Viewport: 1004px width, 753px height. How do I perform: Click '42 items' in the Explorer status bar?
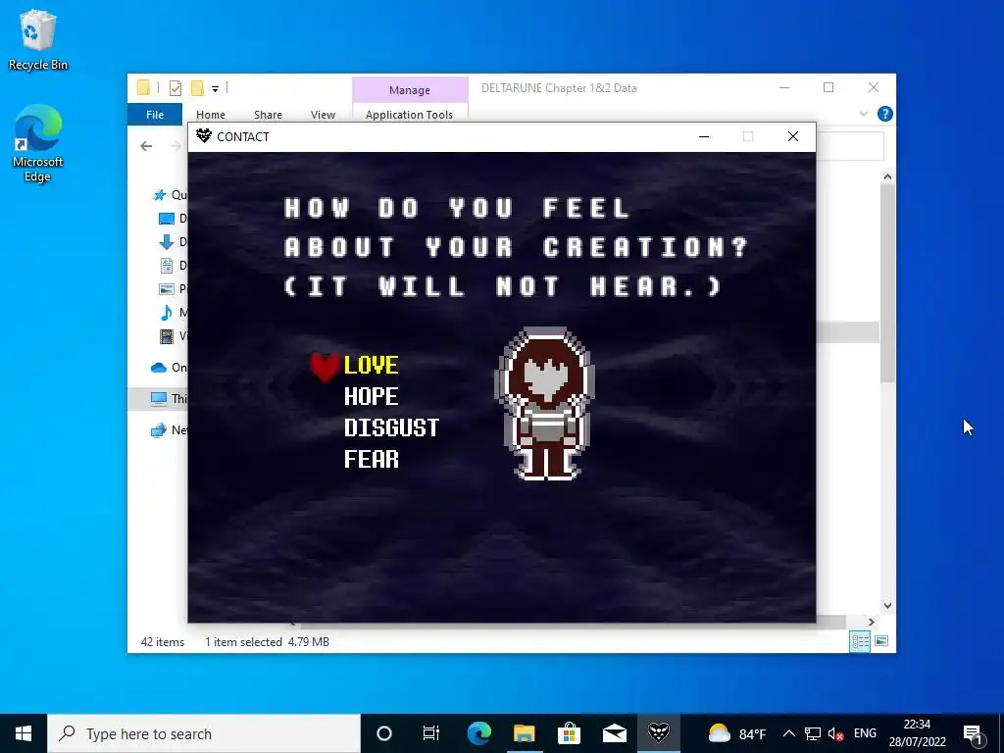pos(163,641)
